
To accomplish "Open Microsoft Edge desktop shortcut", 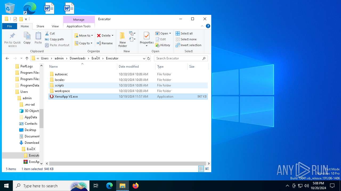I will pyautogui.click(x=29, y=8).
